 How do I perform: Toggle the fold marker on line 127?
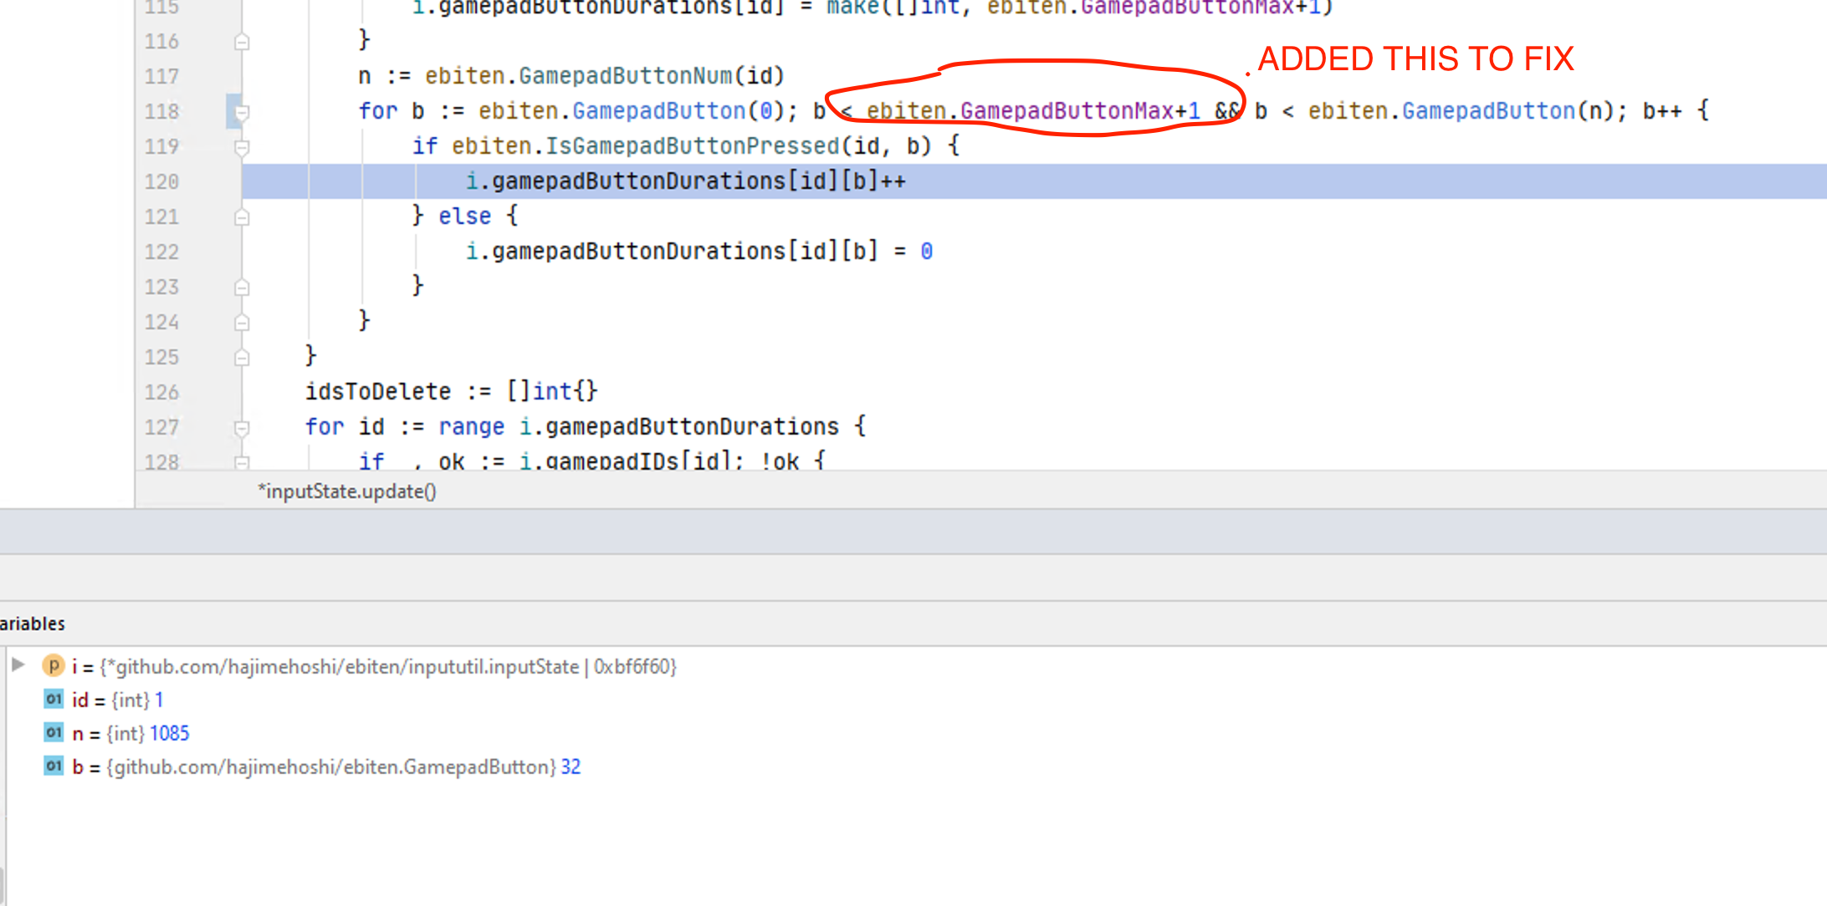[x=242, y=428]
